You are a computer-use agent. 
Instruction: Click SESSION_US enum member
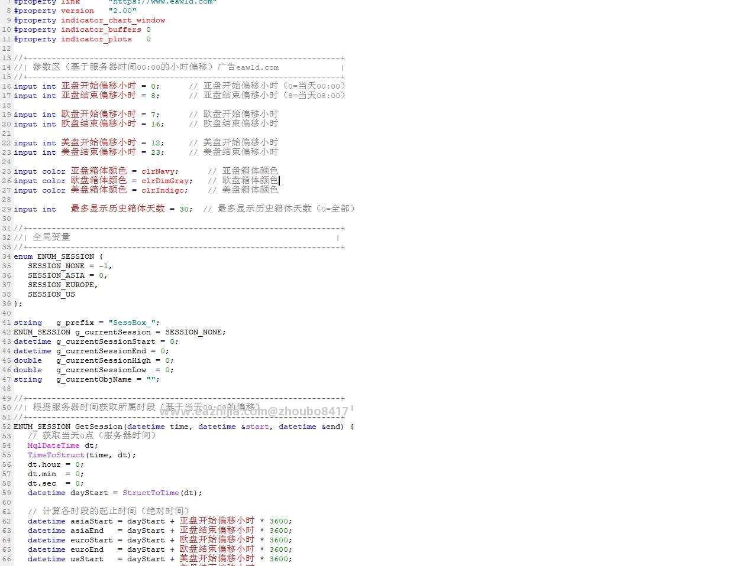coord(51,294)
